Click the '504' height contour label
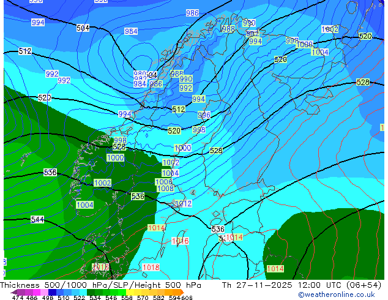 [x=83, y=28]
